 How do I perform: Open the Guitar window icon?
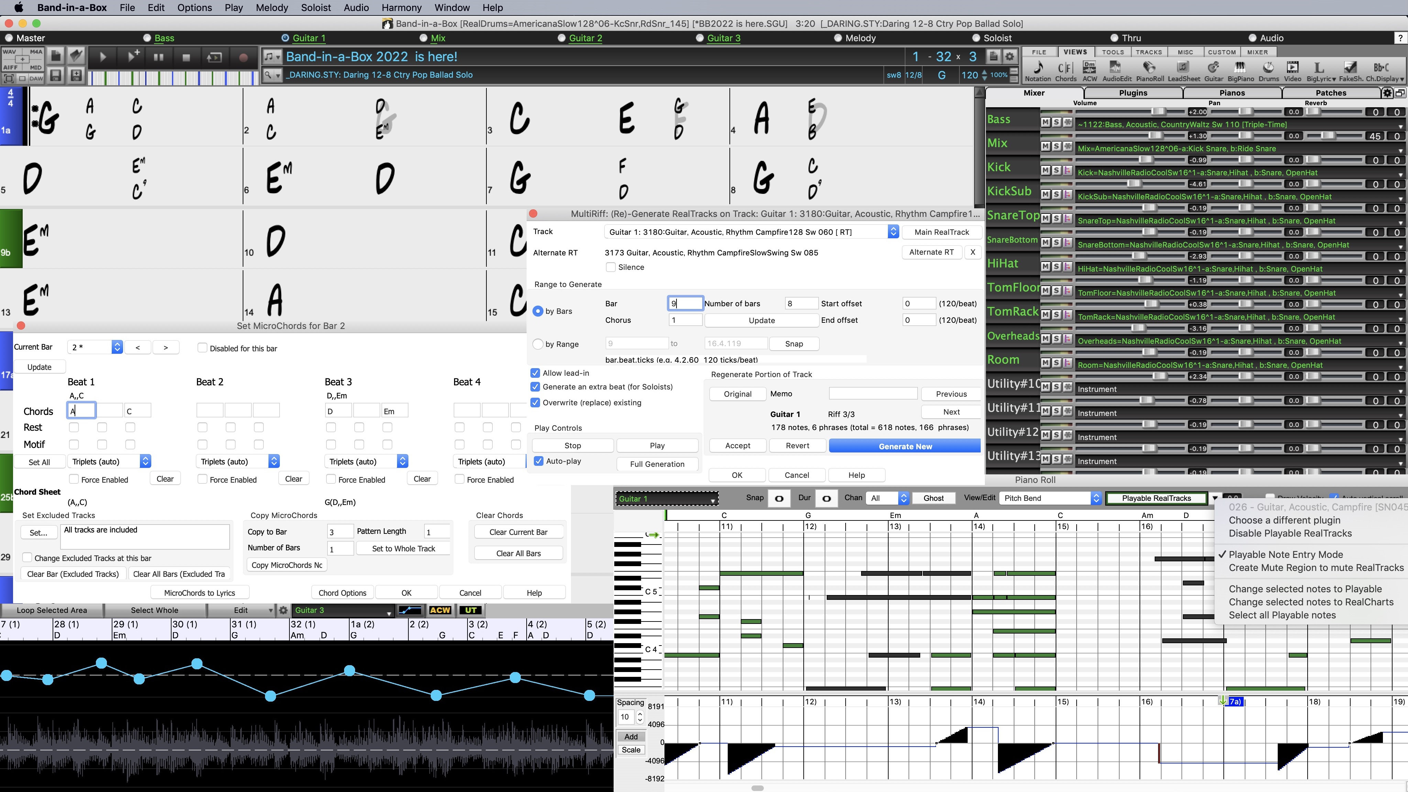click(x=1213, y=71)
